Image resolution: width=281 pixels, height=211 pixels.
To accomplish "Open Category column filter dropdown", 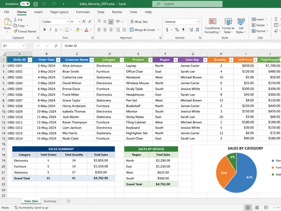I will pos(122,60).
